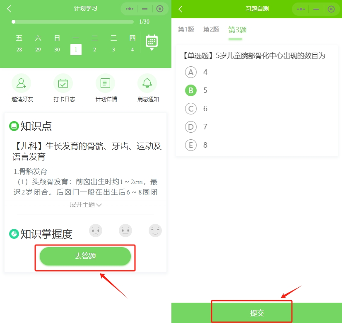The image size is (342, 323).
Task: Expand the topic via 展开主题
Action: coord(85,204)
